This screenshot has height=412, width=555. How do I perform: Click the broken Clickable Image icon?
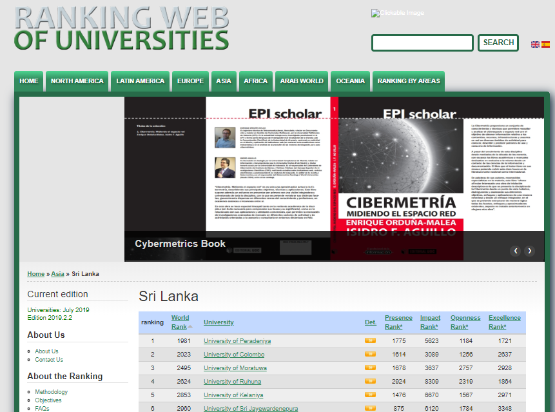(398, 13)
